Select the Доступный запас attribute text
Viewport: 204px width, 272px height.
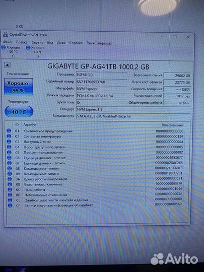(x=37, y=142)
